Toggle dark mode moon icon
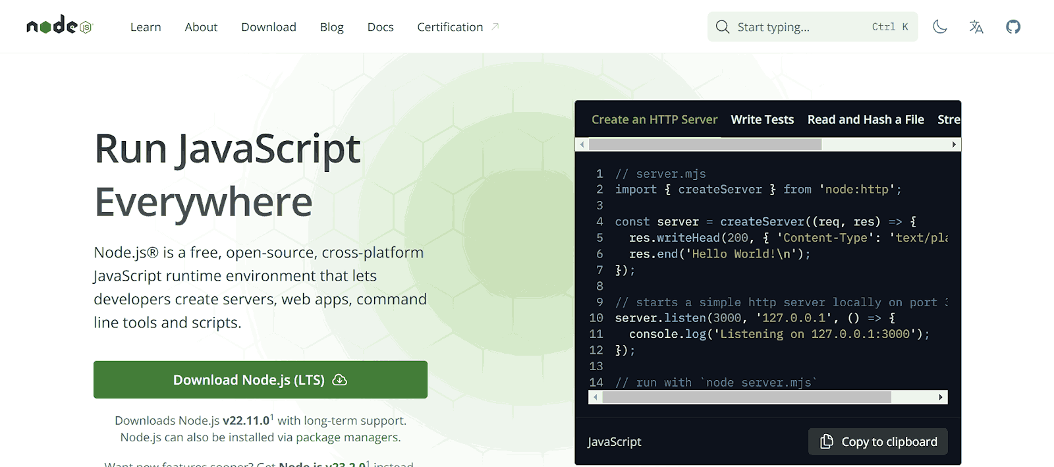This screenshot has height=467, width=1054. [x=940, y=27]
